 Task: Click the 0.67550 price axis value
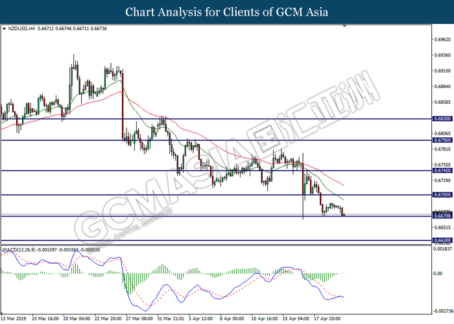(x=442, y=165)
